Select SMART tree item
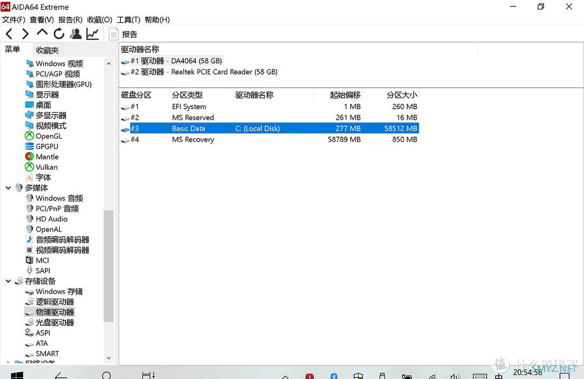 coord(42,353)
